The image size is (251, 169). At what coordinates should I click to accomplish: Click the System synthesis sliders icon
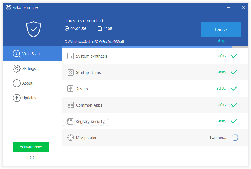(71, 56)
